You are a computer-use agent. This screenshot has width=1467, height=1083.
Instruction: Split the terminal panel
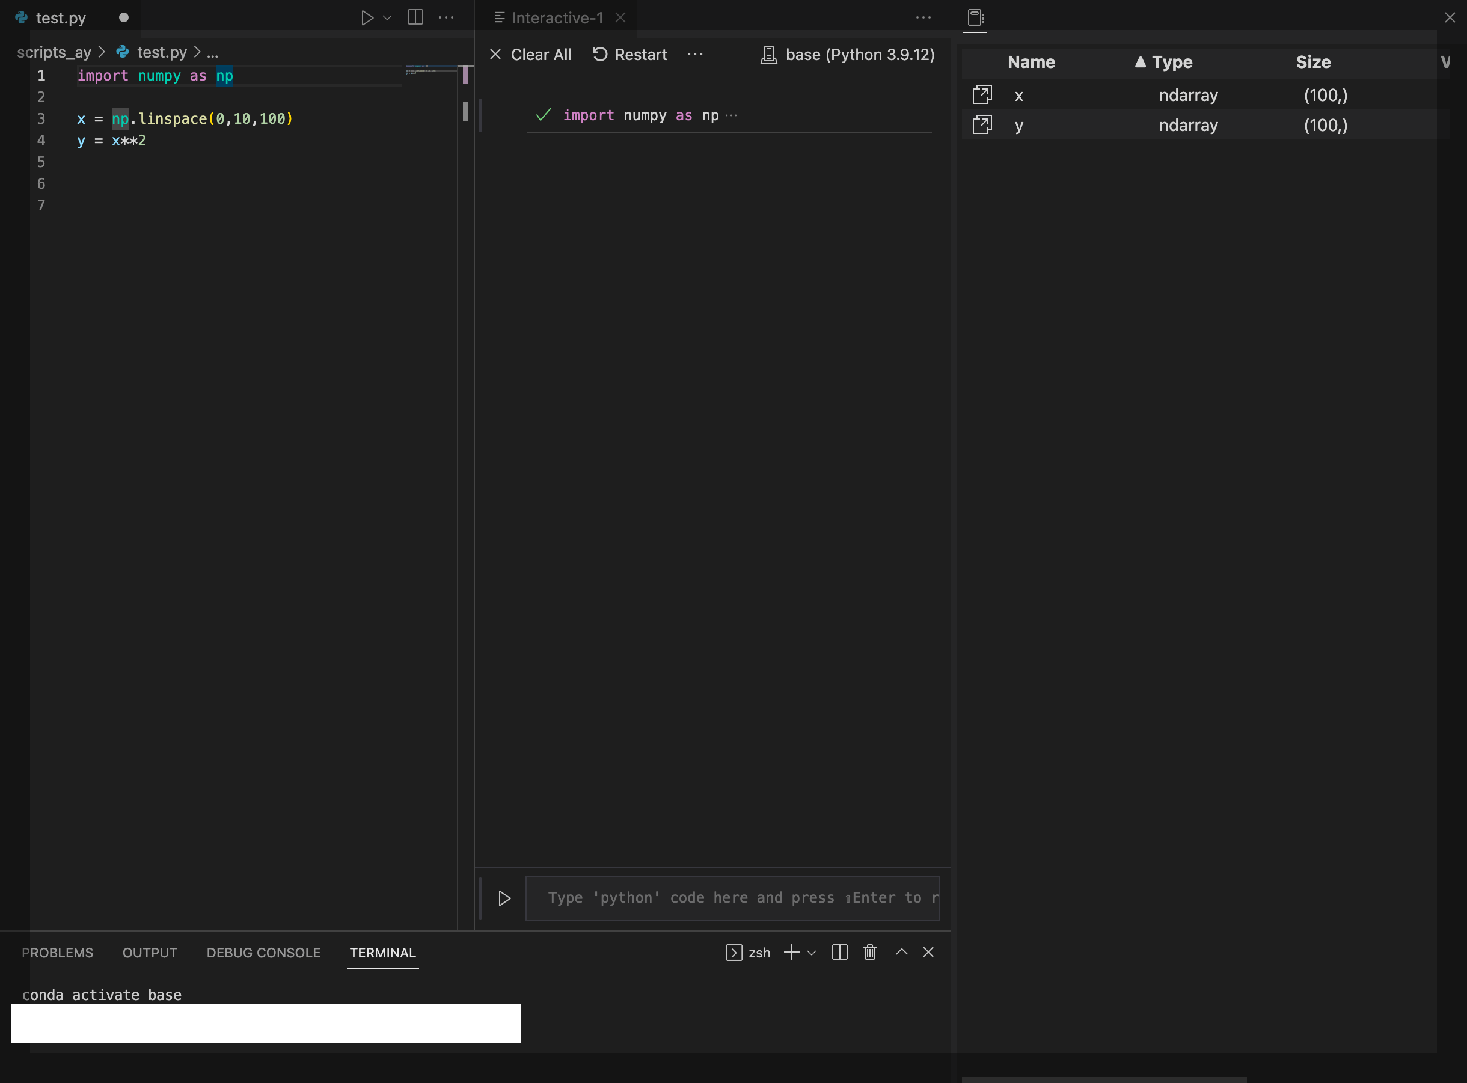click(x=839, y=952)
